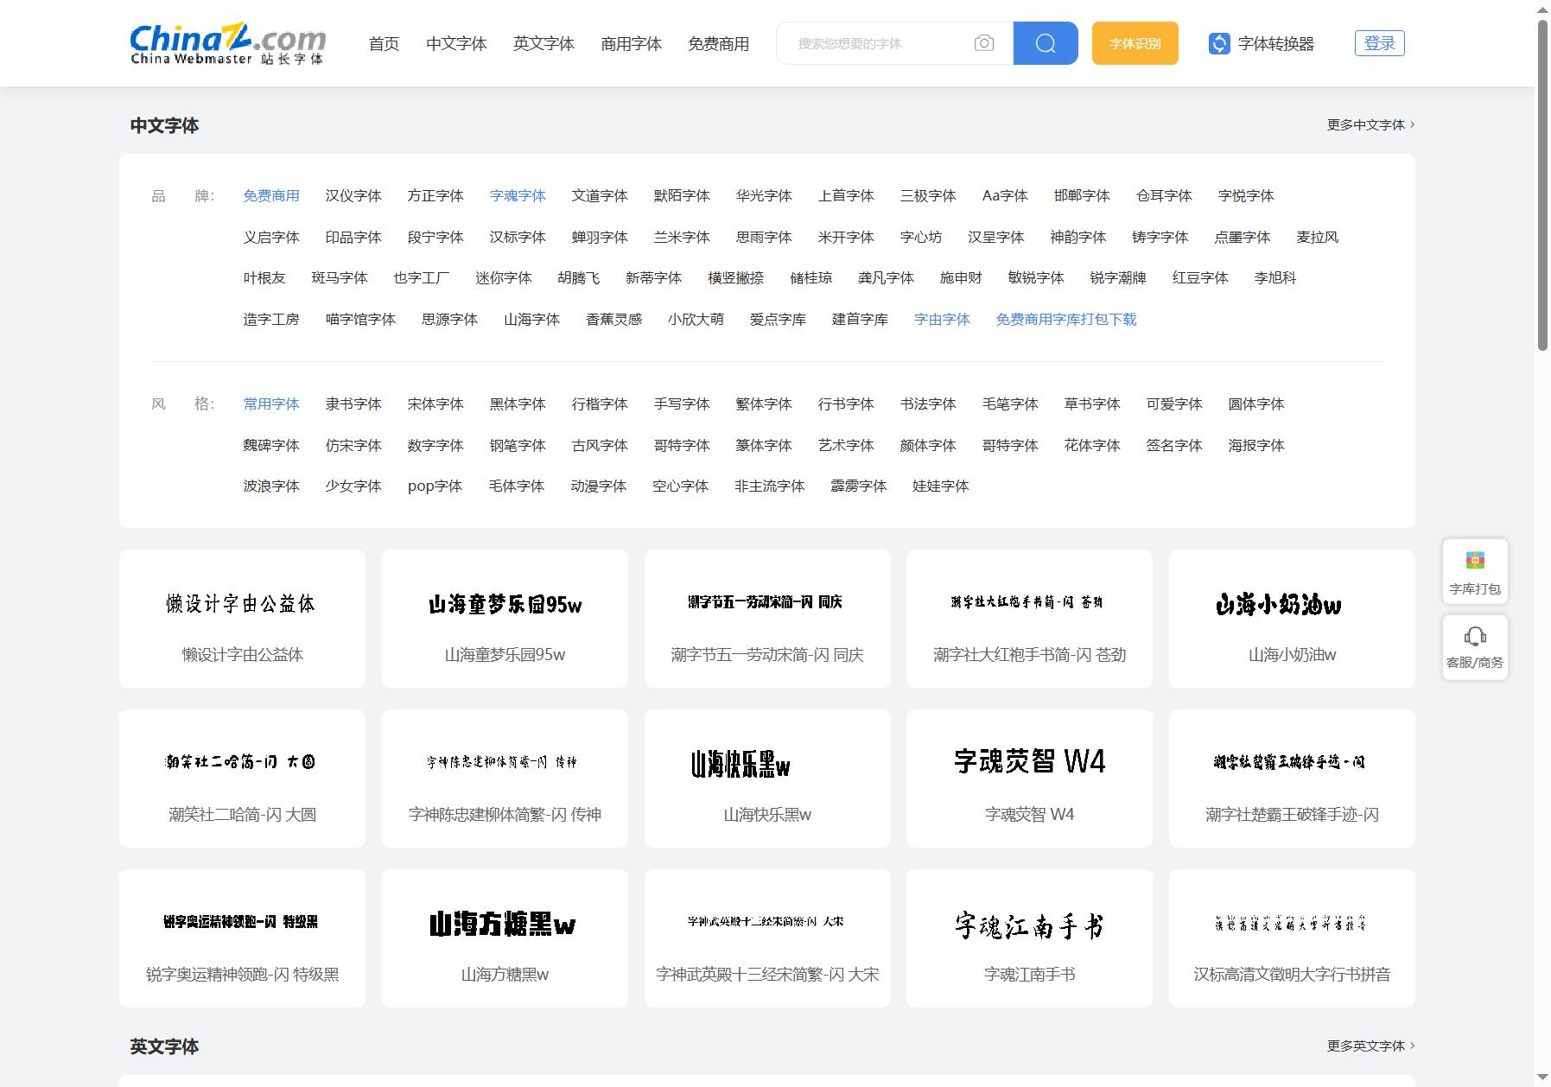Open the 字魂荧智 W4 font preview card
The height and width of the screenshot is (1087, 1551).
[1029, 779]
